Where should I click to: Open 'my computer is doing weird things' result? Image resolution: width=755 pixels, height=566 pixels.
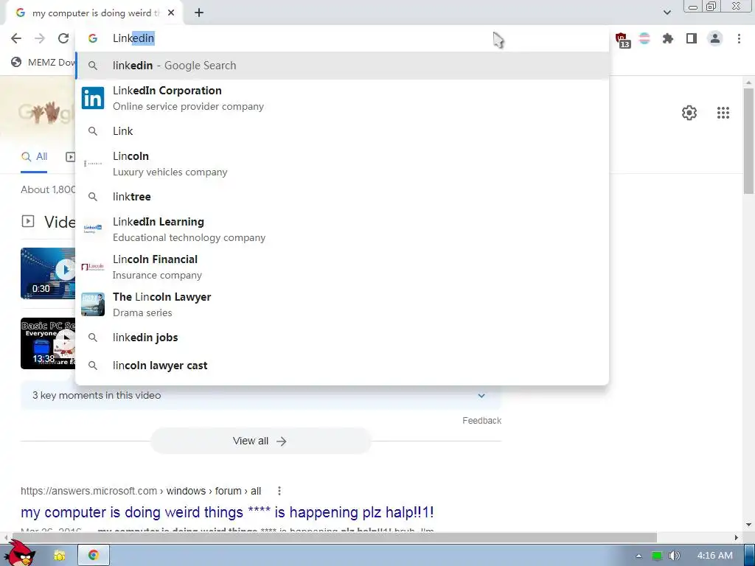pyautogui.click(x=227, y=512)
